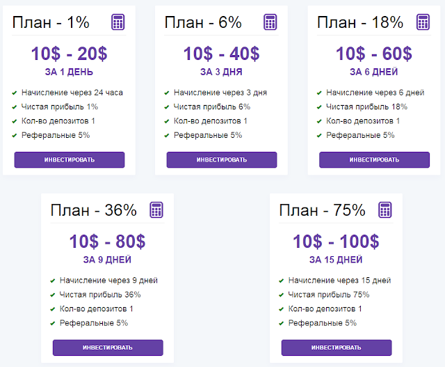Invest in the 75% plan
This screenshot has height=367, width=445.
pyautogui.click(x=337, y=348)
